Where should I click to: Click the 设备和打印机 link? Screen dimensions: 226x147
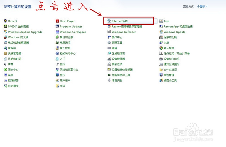[171, 59]
